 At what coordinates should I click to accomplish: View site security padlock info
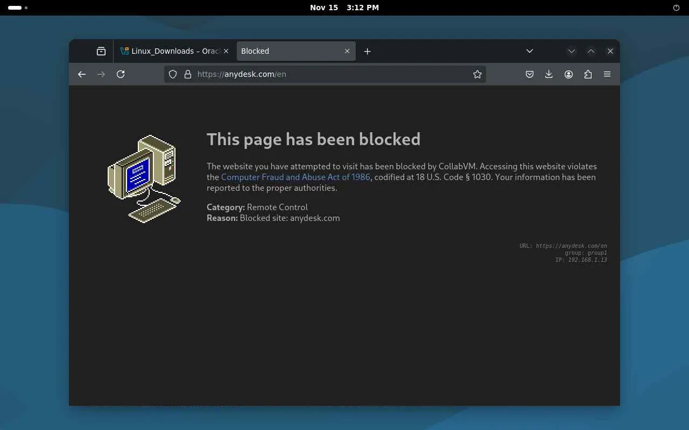click(188, 74)
